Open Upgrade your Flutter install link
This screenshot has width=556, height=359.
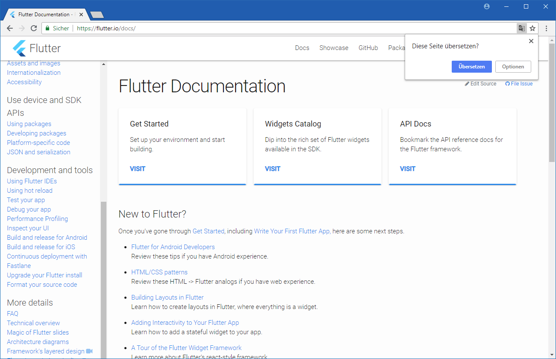point(44,275)
